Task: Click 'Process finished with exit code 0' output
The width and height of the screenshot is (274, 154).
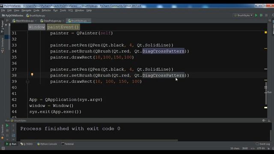Action: click(x=70, y=129)
